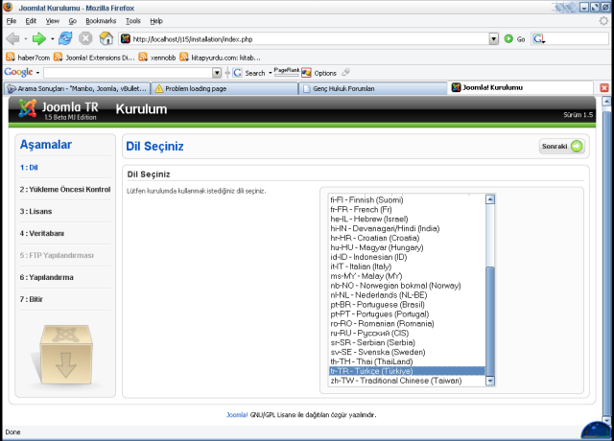
Task: Open the kitapyurdu.com bookmark
Action: click(x=220, y=58)
